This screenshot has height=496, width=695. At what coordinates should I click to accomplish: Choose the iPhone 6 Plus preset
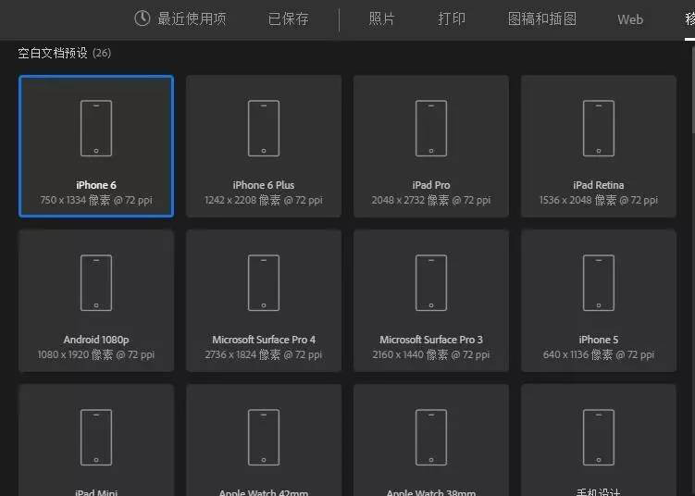[x=264, y=146]
